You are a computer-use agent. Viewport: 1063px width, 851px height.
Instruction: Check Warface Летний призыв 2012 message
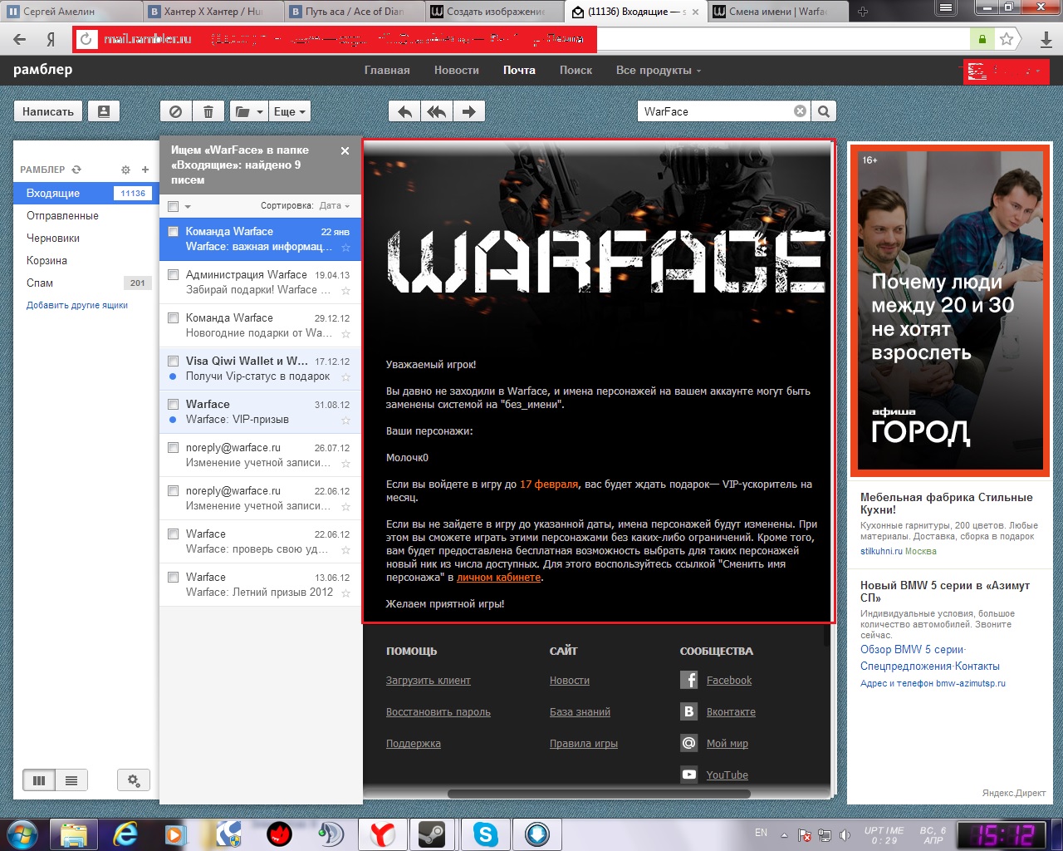(174, 577)
